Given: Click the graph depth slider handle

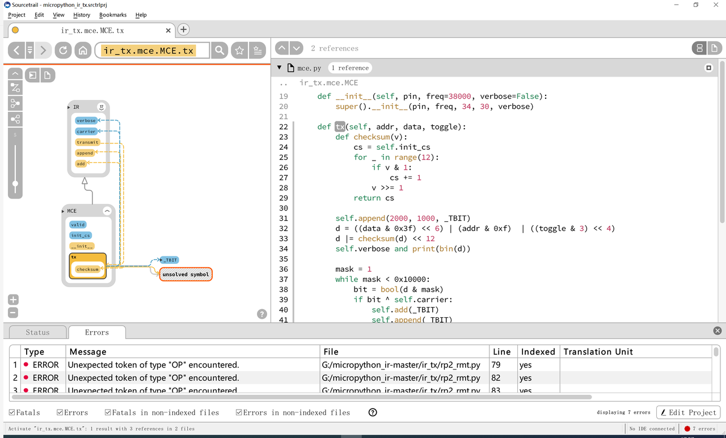Looking at the screenshot, I should pos(15,183).
